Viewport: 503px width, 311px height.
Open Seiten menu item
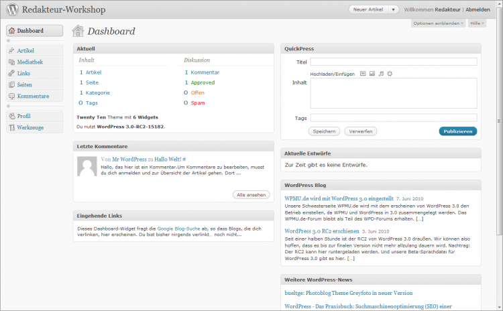[x=35, y=84]
